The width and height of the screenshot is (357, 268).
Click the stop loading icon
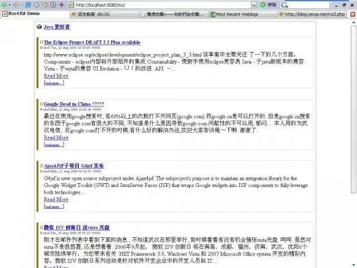tap(37, 4)
